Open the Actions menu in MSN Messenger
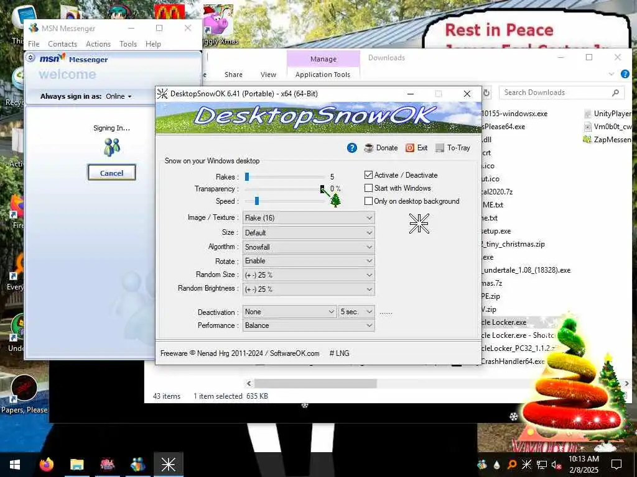The width and height of the screenshot is (637, 477). 98,44
